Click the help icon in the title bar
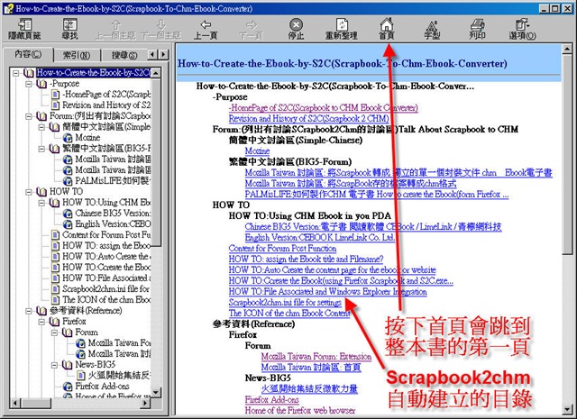The width and height of the screenshot is (577, 419). point(8,8)
